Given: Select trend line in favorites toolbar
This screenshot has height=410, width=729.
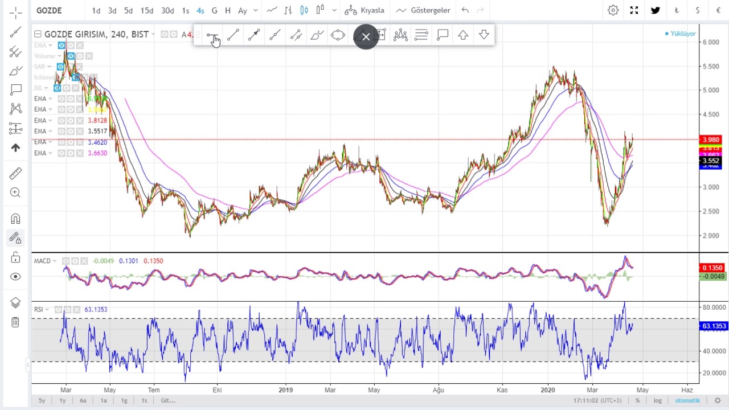Looking at the screenshot, I should pyautogui.click(x=233, y=35).
